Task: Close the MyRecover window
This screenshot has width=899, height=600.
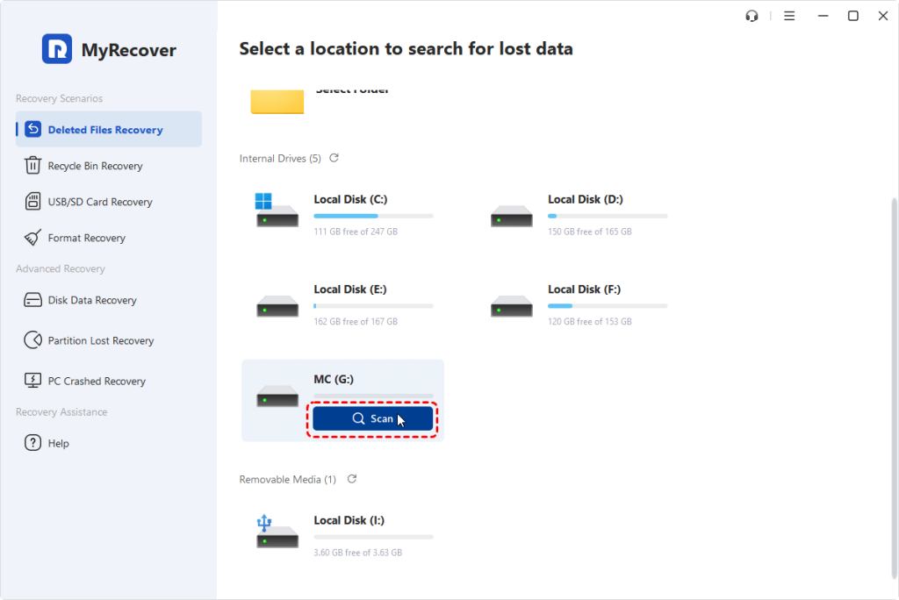Action: point(883,16)
